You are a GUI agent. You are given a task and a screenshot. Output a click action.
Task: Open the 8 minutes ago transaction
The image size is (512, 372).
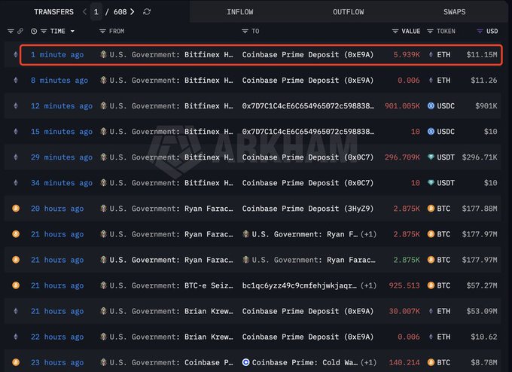[59, 81]
